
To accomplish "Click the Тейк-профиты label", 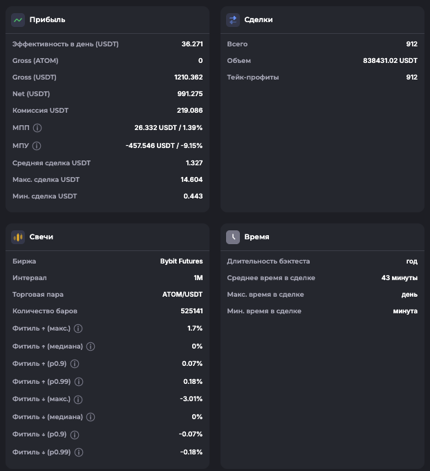I will (253, 77).
